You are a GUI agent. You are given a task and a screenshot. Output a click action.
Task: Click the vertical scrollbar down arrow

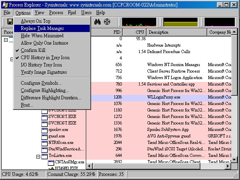[234, 160]
